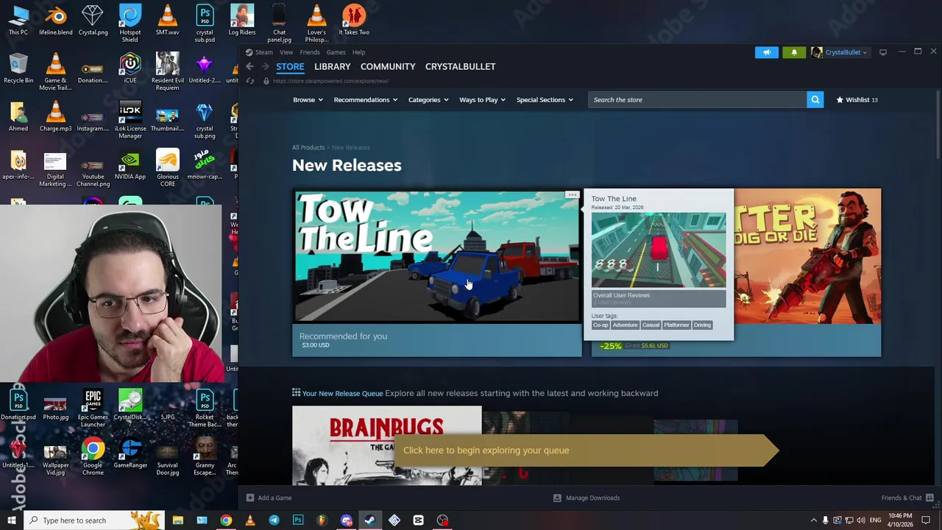Click the store search magnifier button

pos(815,99)
